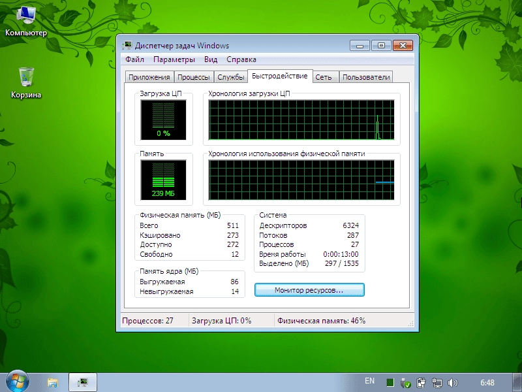Image resolution: width=522 pixels, height=392 pixels.
Task: Click the Дескрипторов value 6324
Action: pyautogui.click(x=350, y=225)
